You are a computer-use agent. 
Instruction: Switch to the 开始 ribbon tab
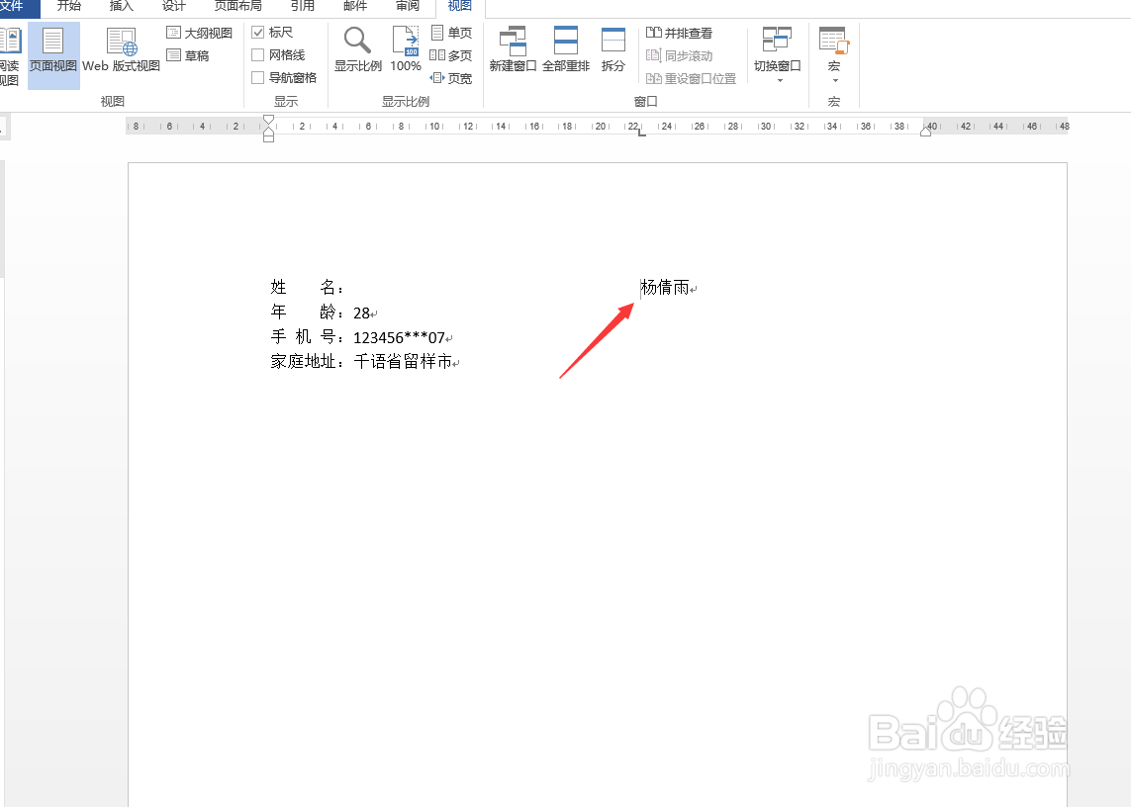pyautogui.click(x=68, y=6)
